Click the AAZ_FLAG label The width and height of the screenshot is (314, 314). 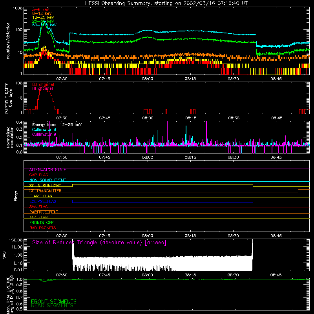point(38,217)
